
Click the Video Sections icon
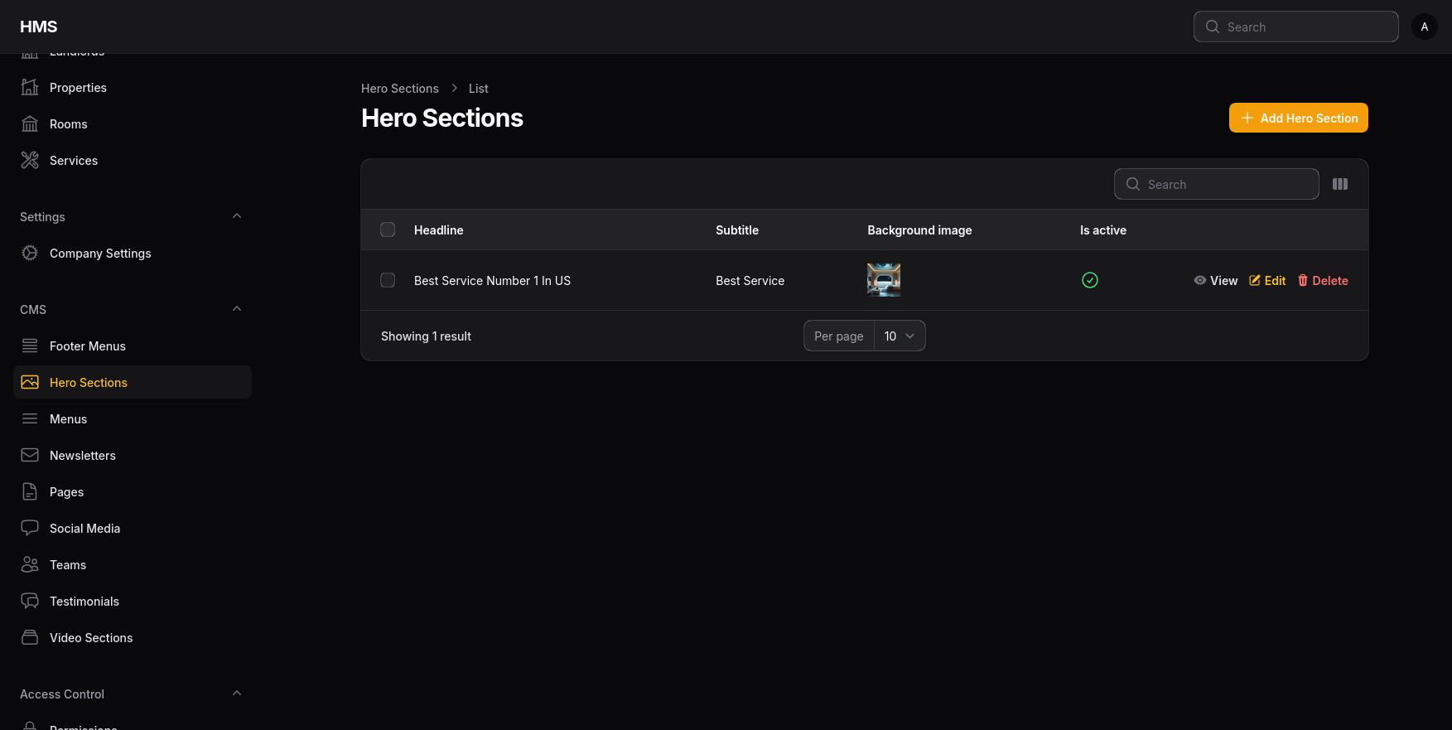30,637
